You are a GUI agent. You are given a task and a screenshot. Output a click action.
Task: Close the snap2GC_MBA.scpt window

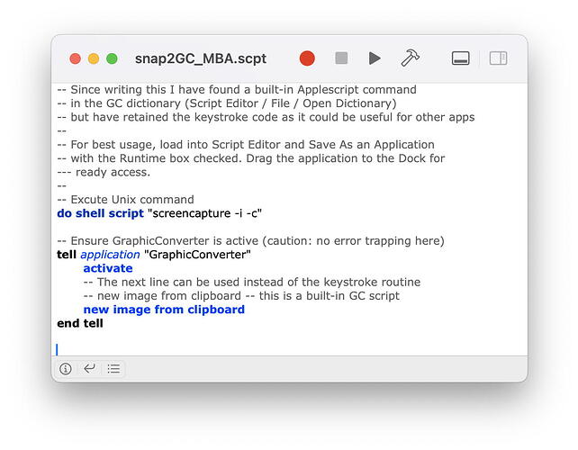(76, 58)
